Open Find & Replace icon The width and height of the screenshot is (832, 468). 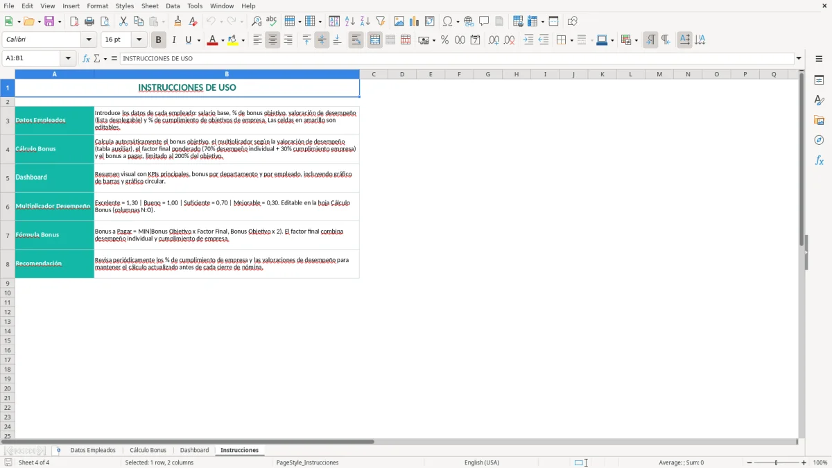coord(257,21)
